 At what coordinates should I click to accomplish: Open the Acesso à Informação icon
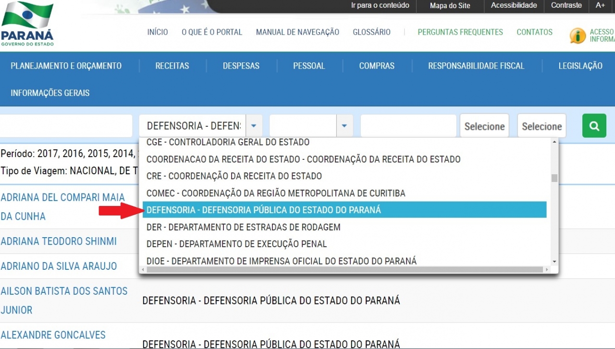[577, 36]
